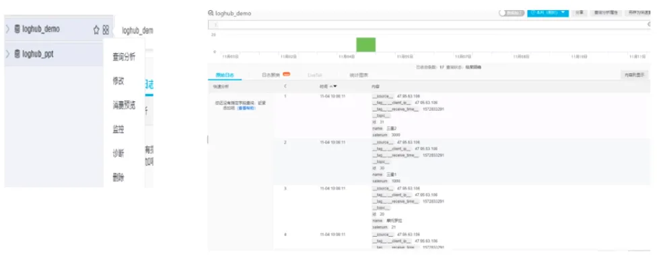
Task: Click name value 三星1 in log 2
Action: (x=392, y=174)
